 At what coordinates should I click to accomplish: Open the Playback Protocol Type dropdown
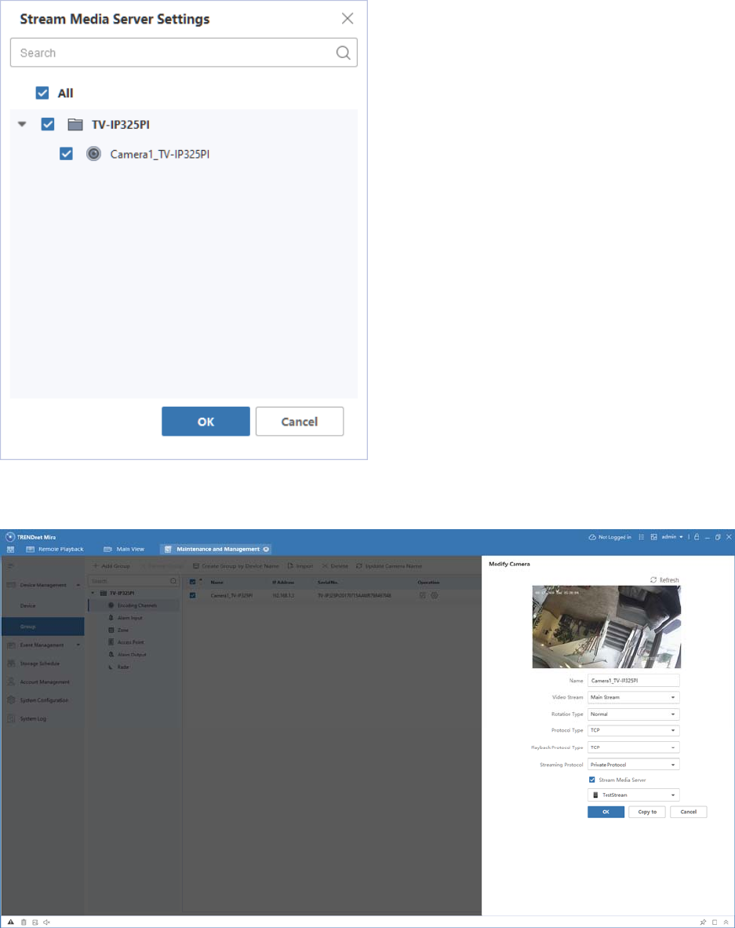click(633, 747)
